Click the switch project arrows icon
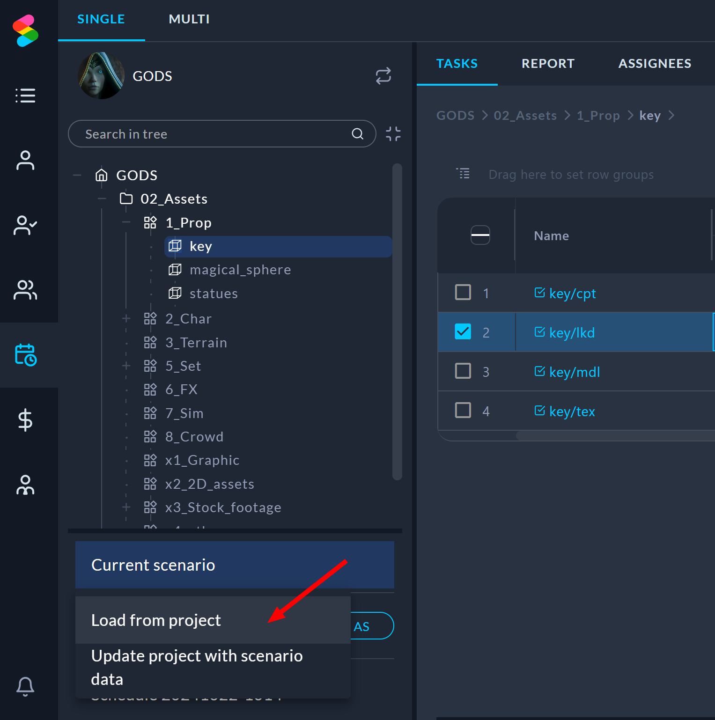 [x=383, y=76]
